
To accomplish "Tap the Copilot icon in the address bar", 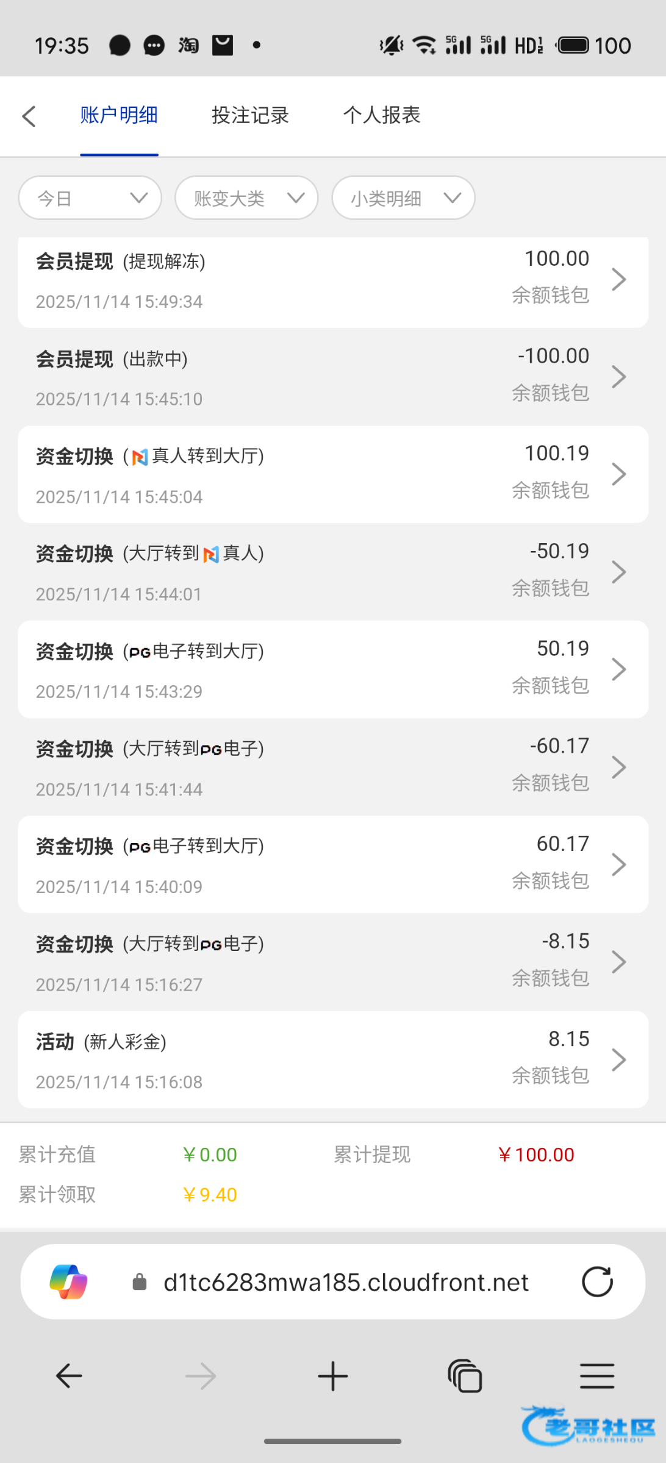I will [x=68, y=1281].
